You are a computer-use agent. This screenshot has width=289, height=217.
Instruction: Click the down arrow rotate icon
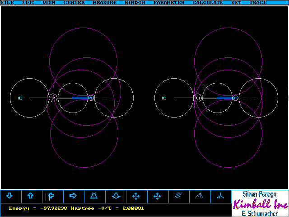pos(9,196)
